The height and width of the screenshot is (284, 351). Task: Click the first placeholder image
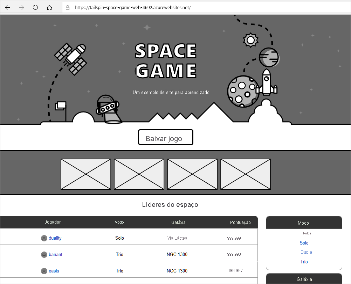click(85, 174)
